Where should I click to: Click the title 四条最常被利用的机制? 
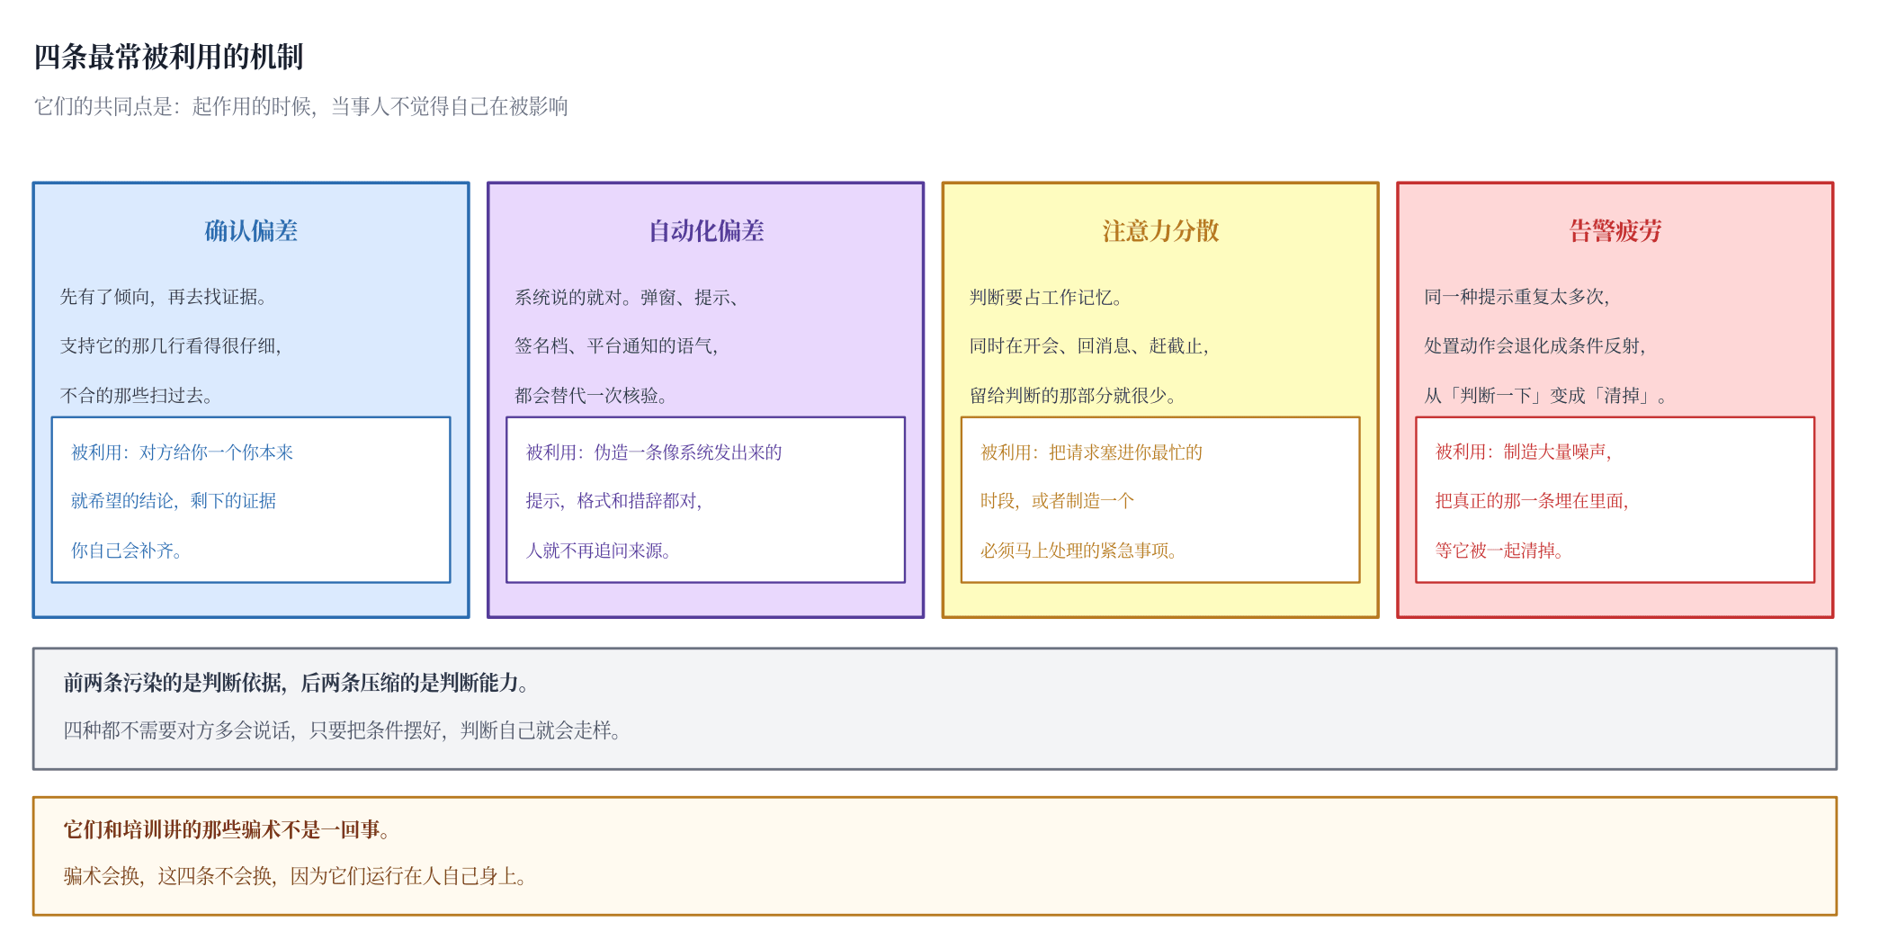click(169, 57)
